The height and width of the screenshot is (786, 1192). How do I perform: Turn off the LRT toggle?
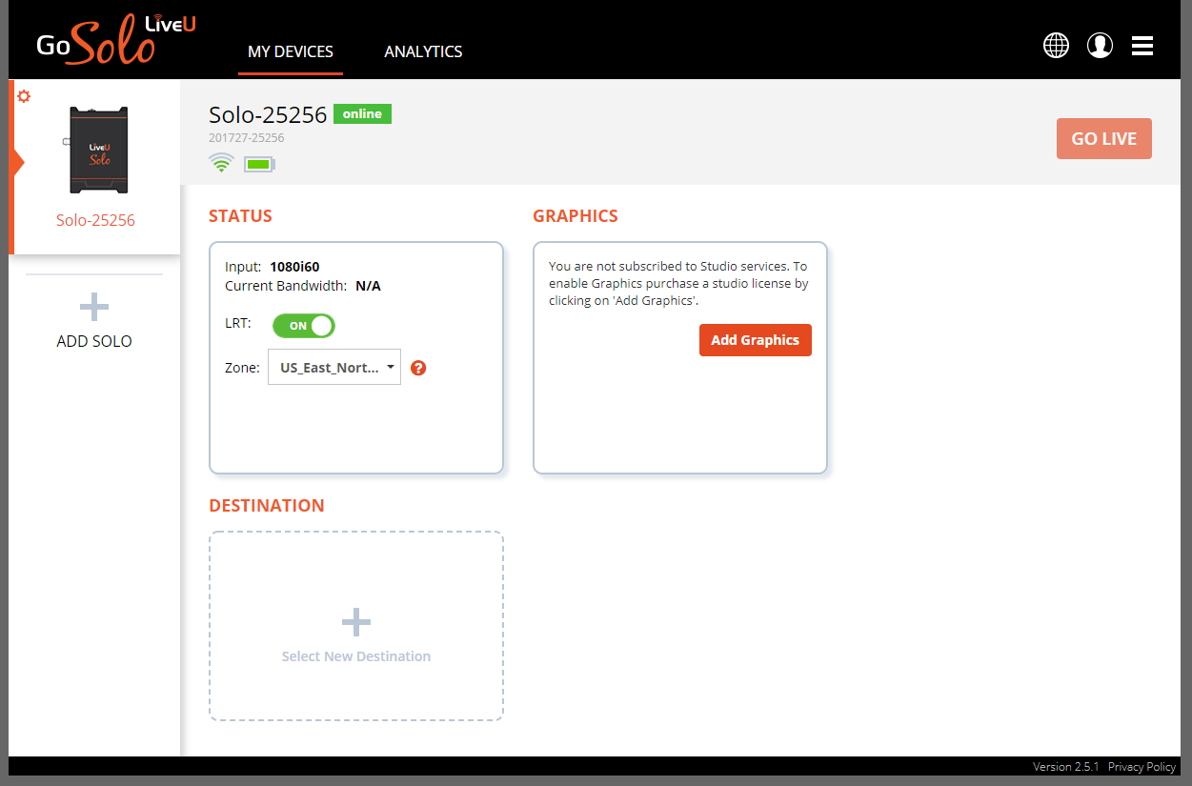(304, 326)
